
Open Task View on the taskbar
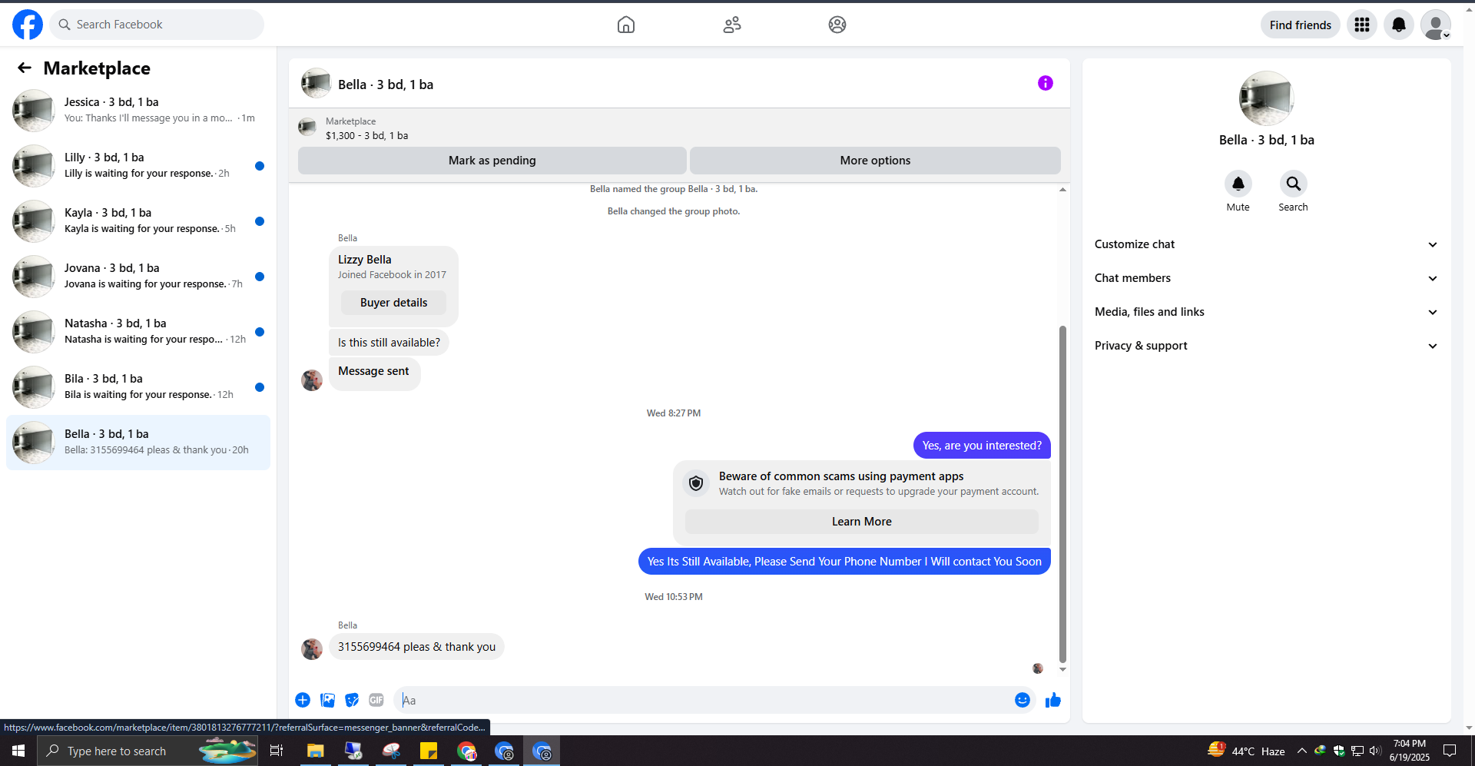click(277, 751)
